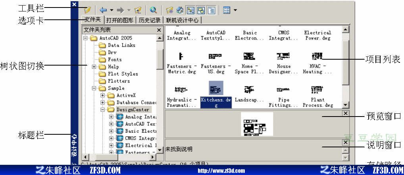The image size is (404, 175).
Task: Click the Analog Integrat... label
Action: click(x=182, y=36)
